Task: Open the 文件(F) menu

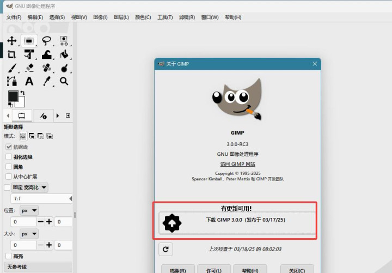Action: [x=14, y=17]
